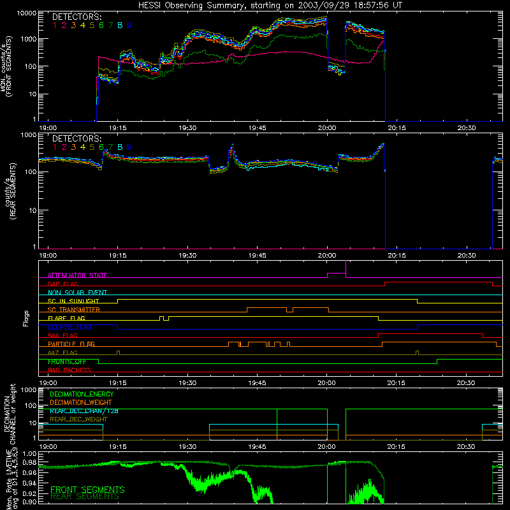Click the FRONT SEGMENTS counts/s vertical axis title
Screen dimensions: 510x510
tap(6, 67)
